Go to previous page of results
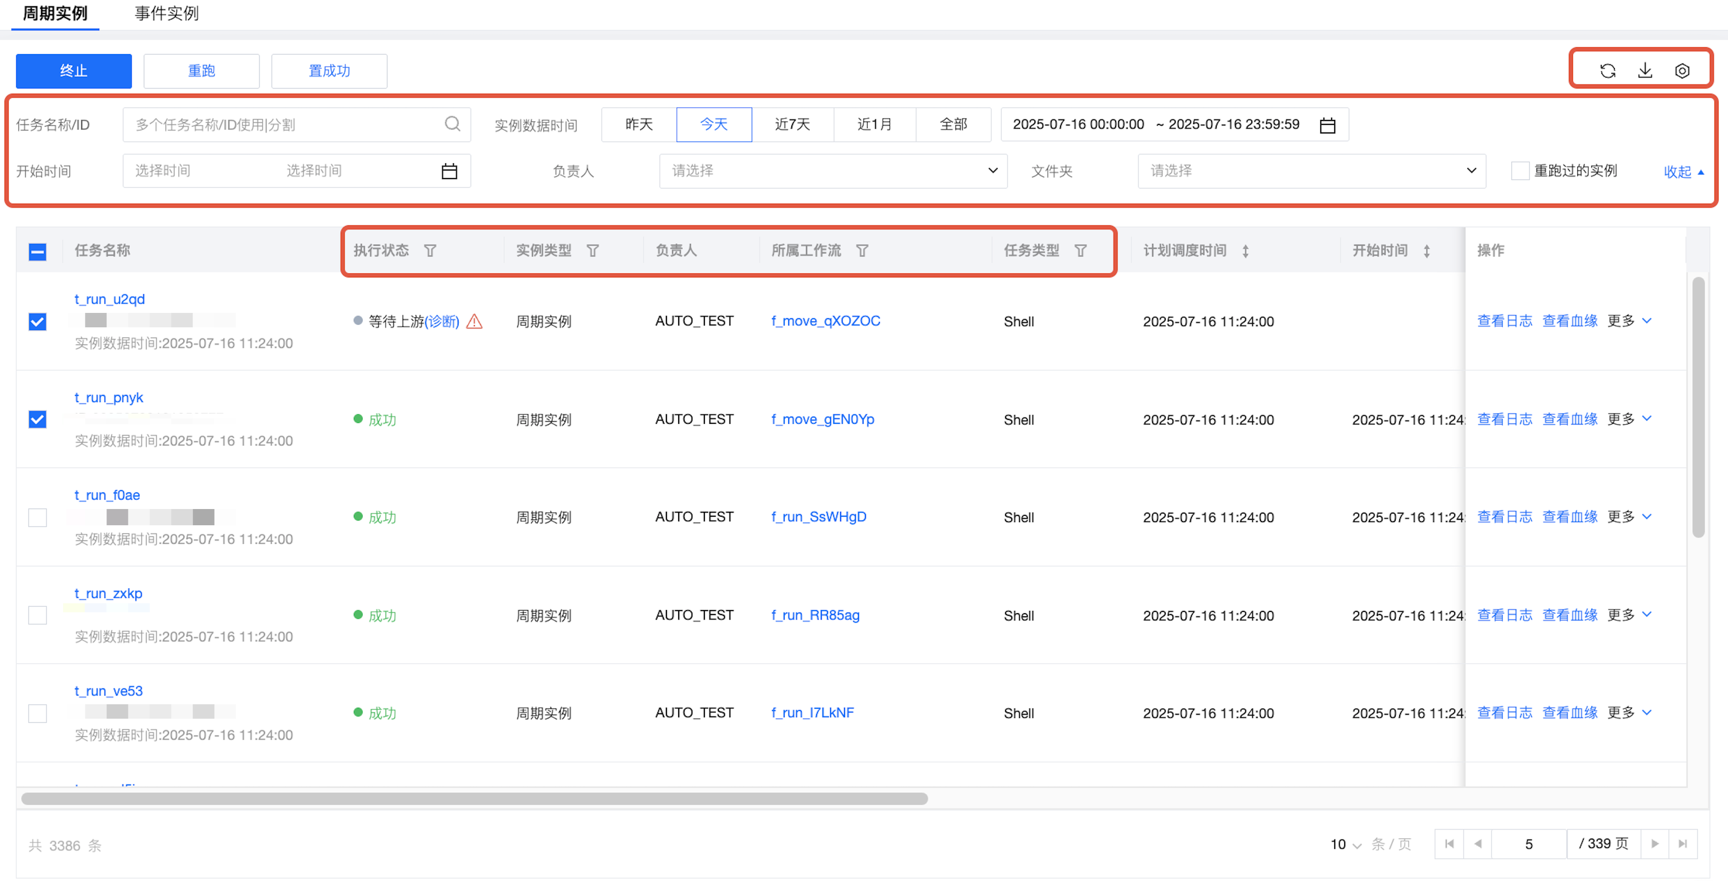Screen dimensions: 1728x881 [x=1477, y=844]
